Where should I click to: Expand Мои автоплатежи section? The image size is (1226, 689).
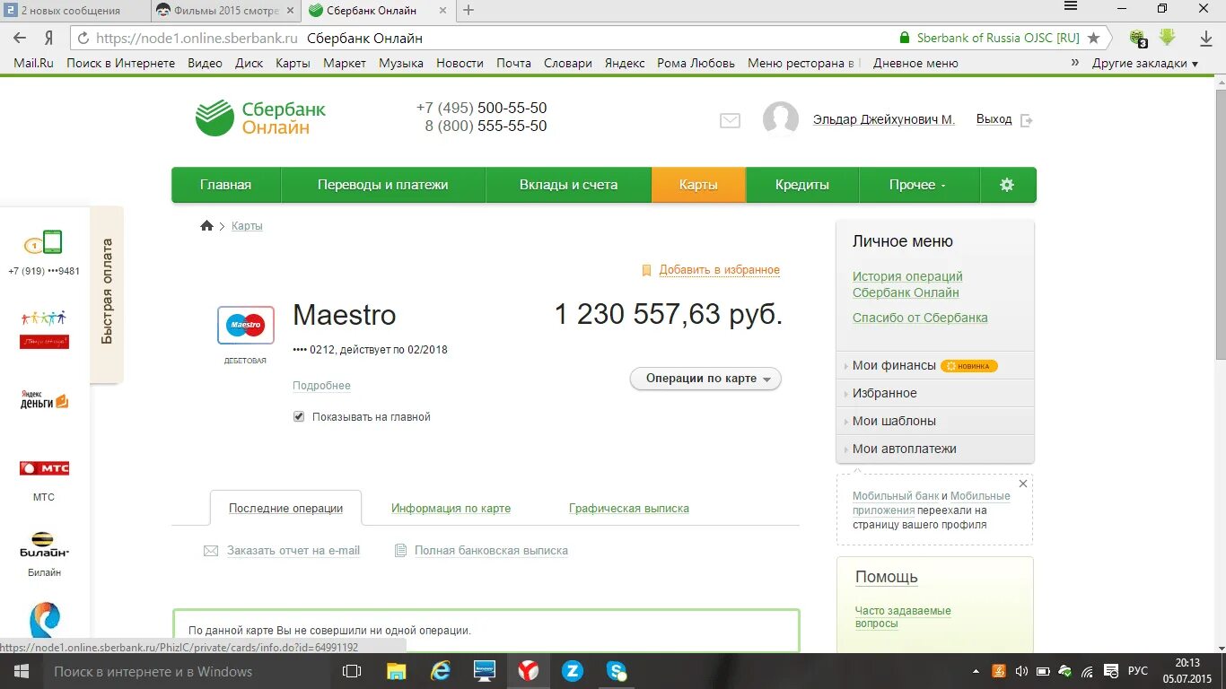click(x=934, y=449)
